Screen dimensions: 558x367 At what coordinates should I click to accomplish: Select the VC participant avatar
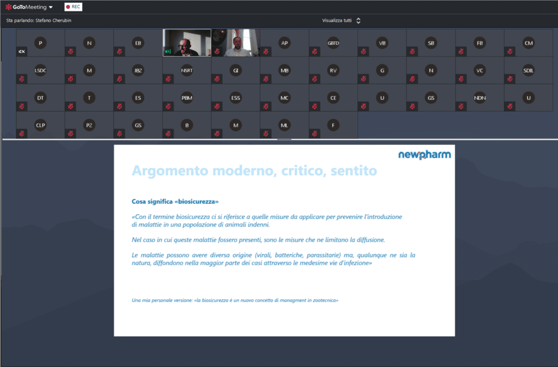tap(480, 70)
